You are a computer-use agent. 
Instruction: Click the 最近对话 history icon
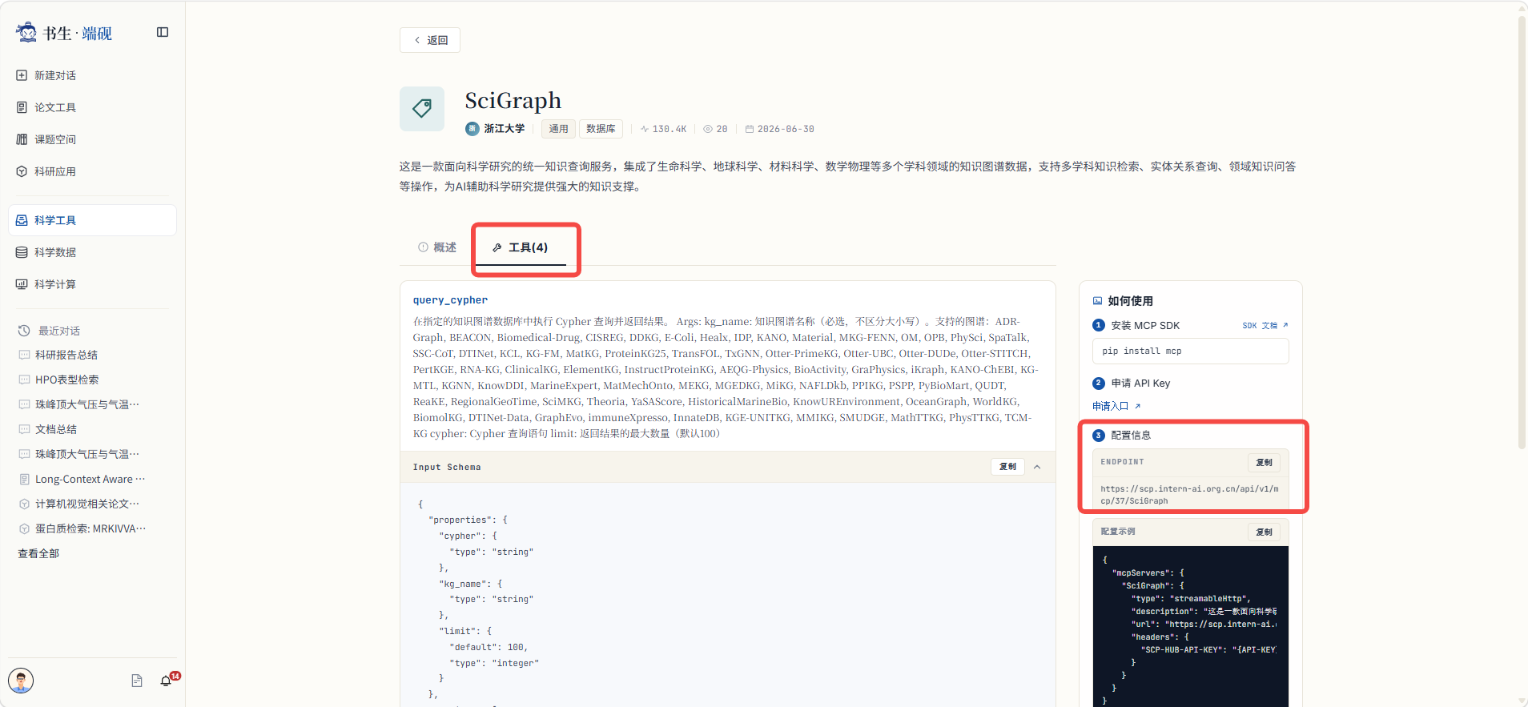(x=24, y=331)
